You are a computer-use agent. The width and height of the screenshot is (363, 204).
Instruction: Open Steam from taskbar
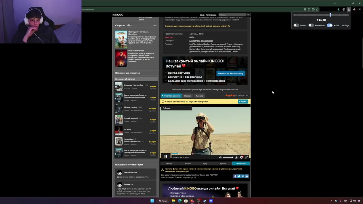(x=204, y=201)
